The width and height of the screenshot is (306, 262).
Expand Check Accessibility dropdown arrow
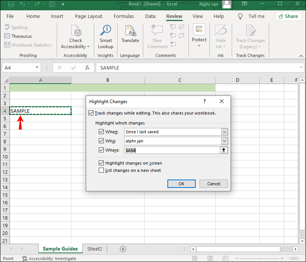(x=88, y=47)
